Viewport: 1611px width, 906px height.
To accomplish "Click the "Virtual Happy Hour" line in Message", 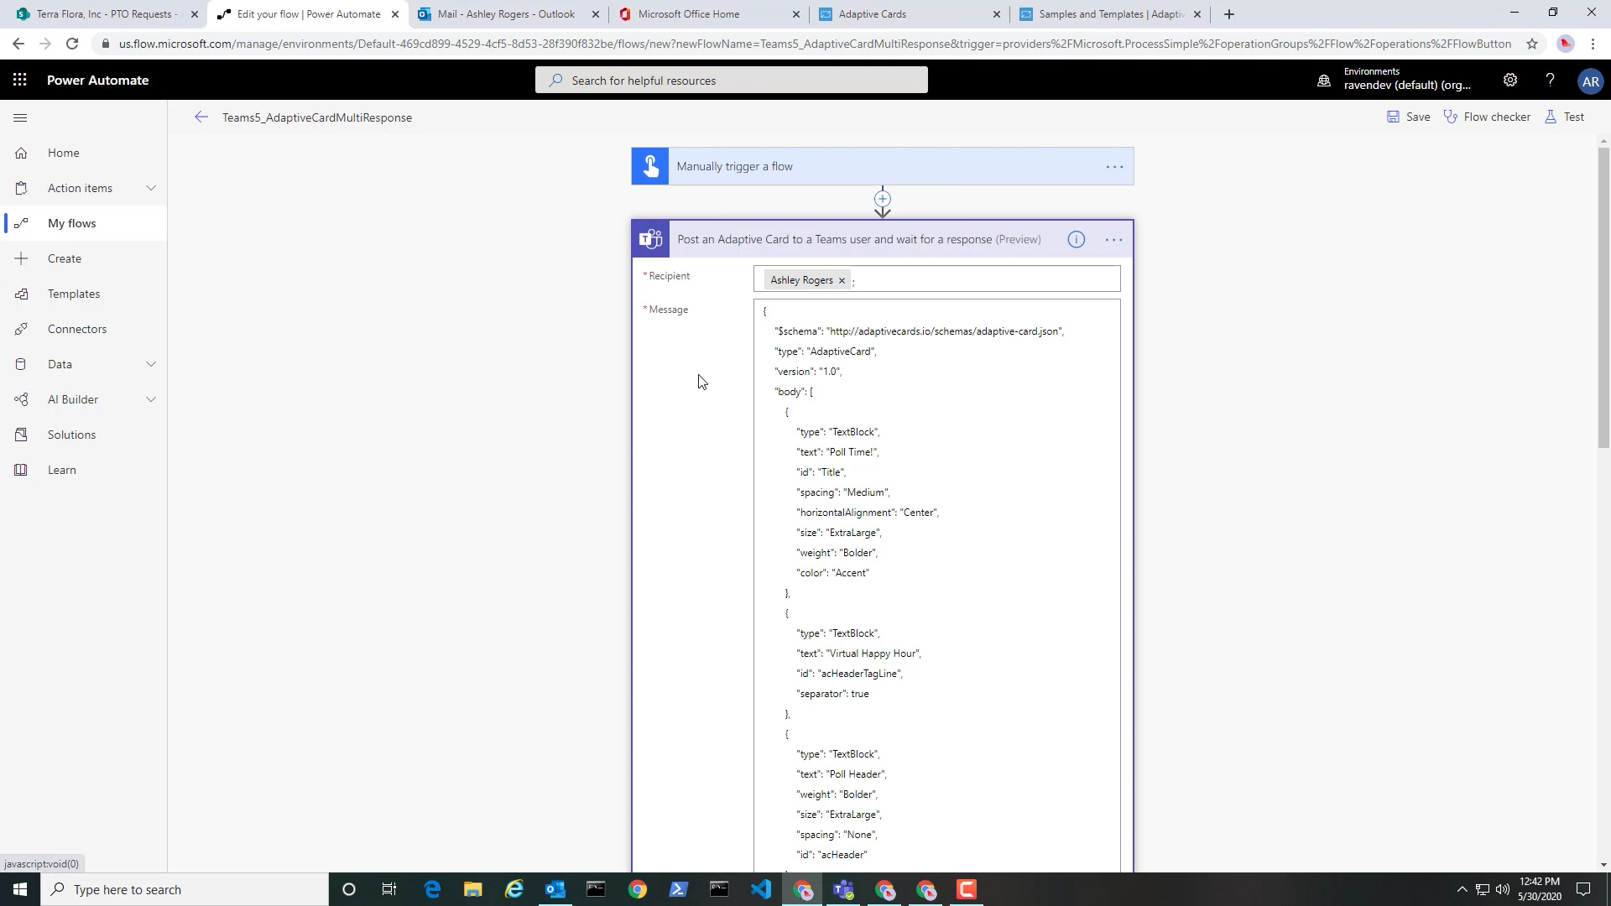I will pos(858,653).
